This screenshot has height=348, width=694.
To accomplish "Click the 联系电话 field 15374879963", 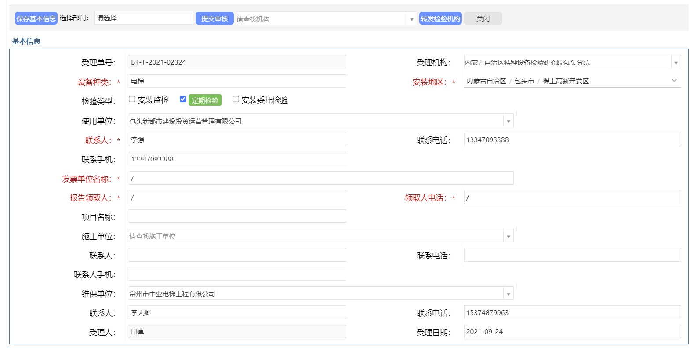I will (x=573, y=312).
